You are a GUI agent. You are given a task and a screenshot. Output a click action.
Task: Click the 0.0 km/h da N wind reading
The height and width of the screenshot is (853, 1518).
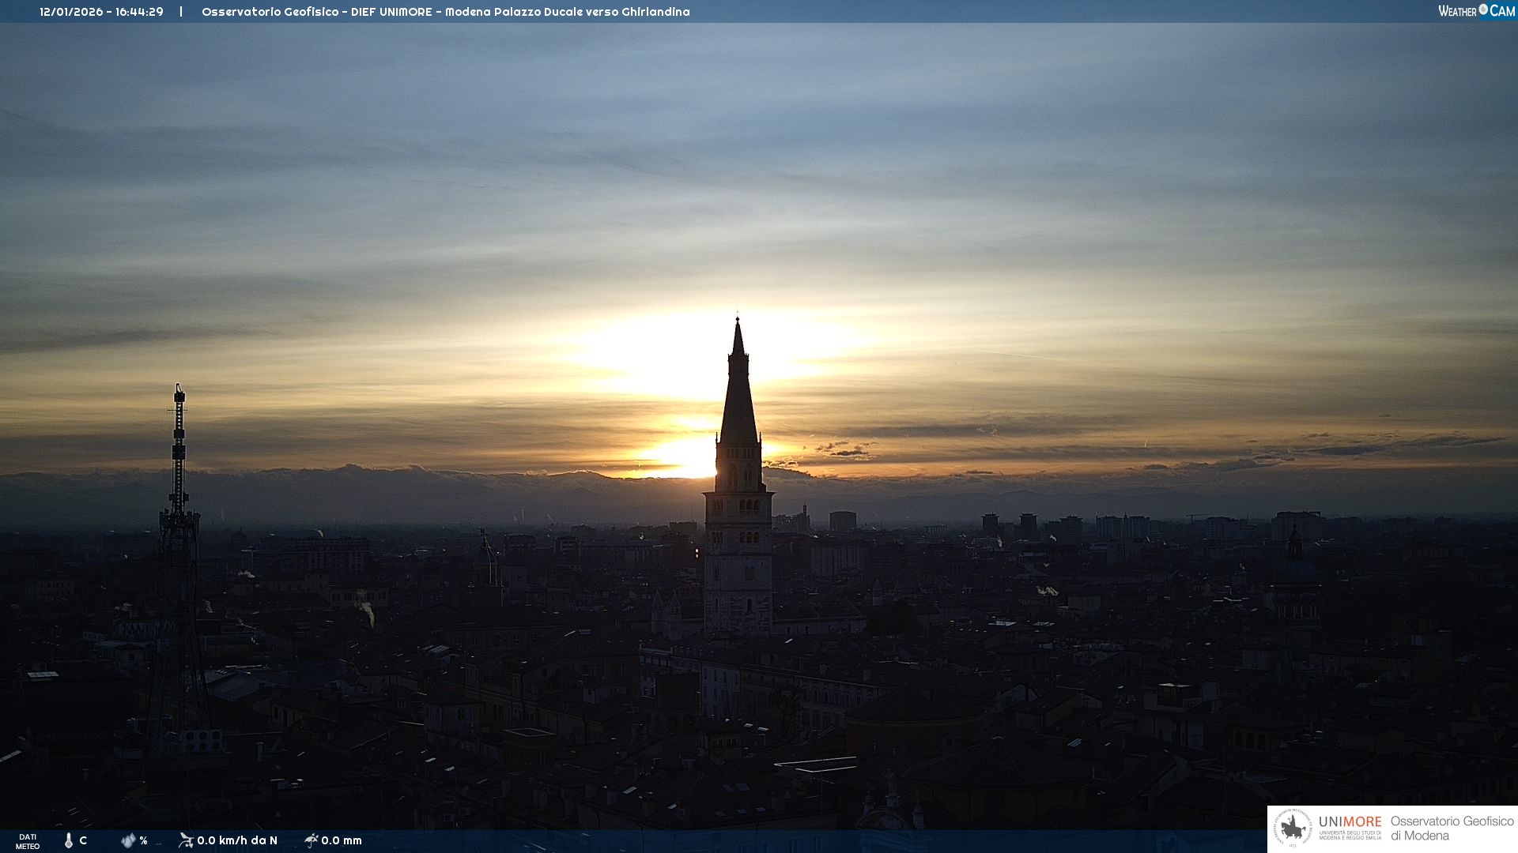[237, 840]
